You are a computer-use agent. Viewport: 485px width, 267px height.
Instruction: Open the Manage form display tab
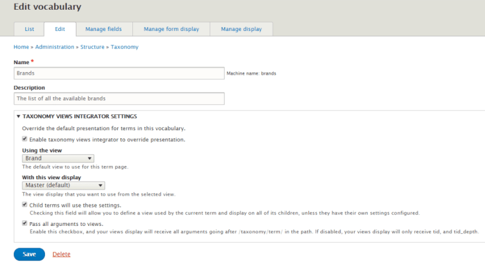click(171, 29)
